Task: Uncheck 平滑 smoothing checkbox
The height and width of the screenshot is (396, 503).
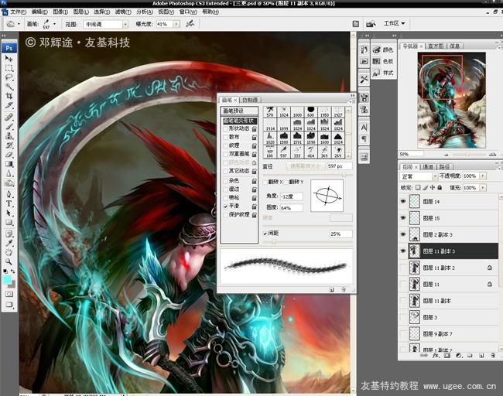Action: [x=225, y=207]
